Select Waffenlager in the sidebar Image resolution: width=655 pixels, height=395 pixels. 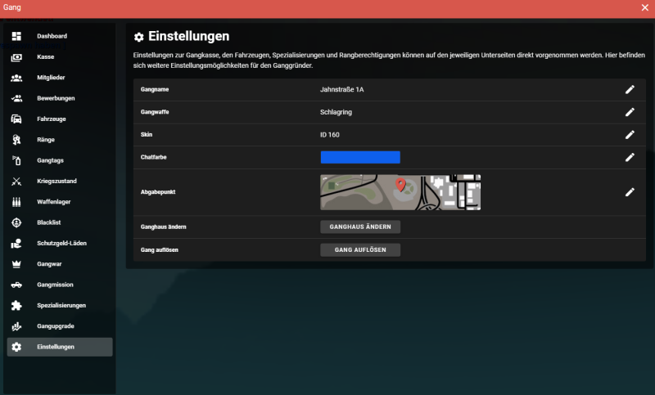click(x=56, y=202)
